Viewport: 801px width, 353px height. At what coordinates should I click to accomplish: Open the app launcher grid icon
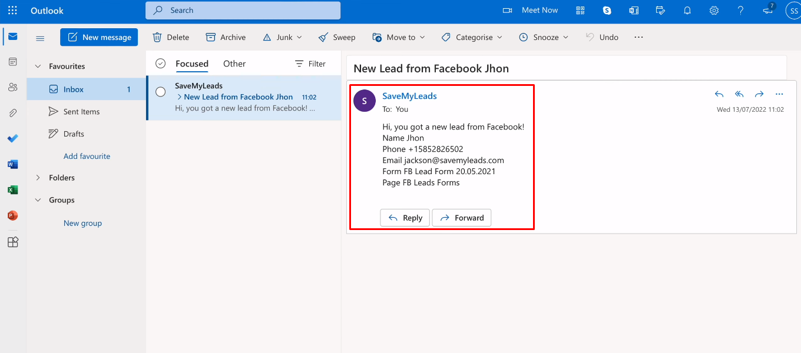pyautogui.click(x=12, y=10)
